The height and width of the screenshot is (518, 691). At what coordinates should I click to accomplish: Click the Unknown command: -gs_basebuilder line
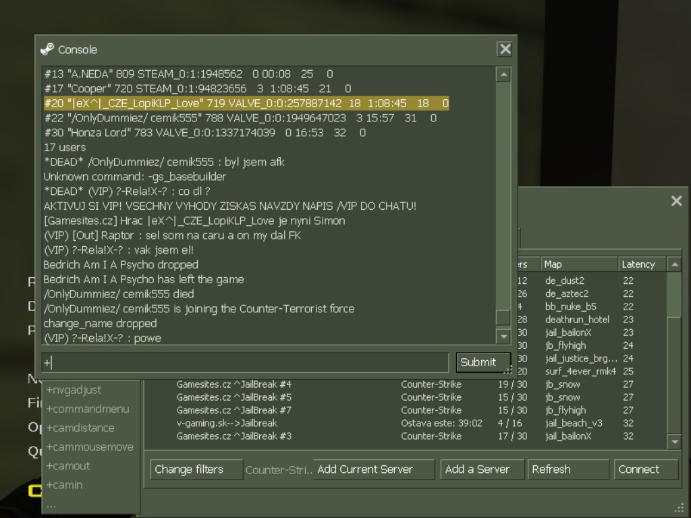tap(135, 177)
